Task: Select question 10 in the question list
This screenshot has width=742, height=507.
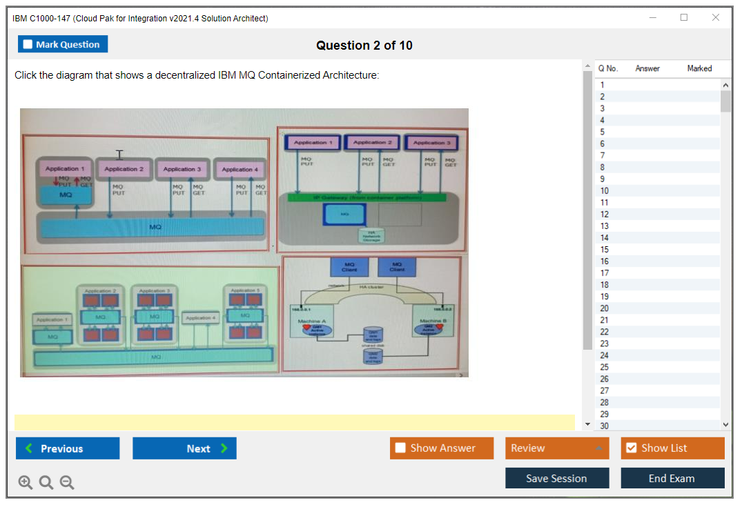Action: [x=605, y=190]
